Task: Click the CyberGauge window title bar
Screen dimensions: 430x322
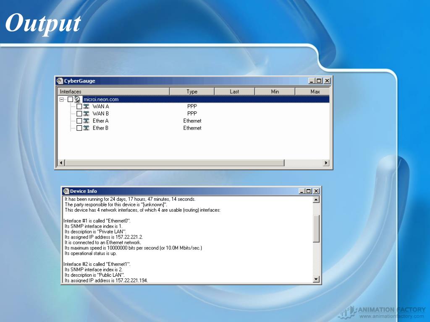Action: [x=193, y=81]
